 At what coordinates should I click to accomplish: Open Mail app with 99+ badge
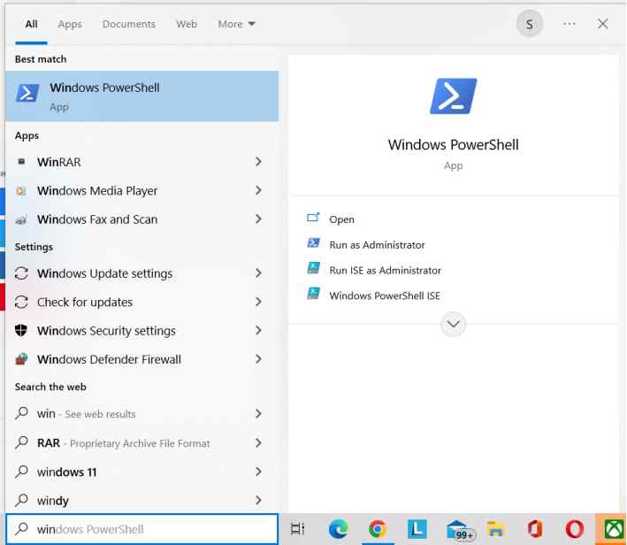[x=459, y=531]
